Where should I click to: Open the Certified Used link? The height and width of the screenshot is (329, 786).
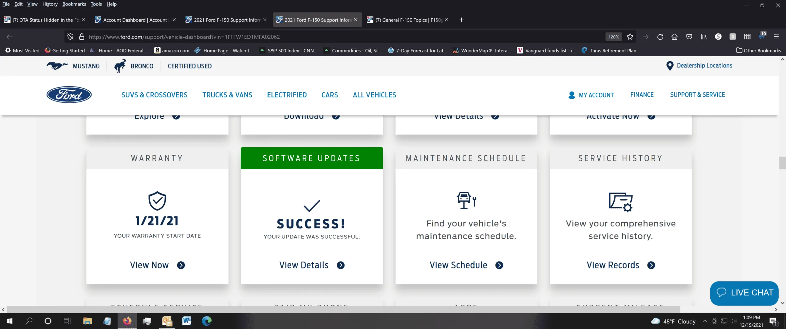[190, 66]
